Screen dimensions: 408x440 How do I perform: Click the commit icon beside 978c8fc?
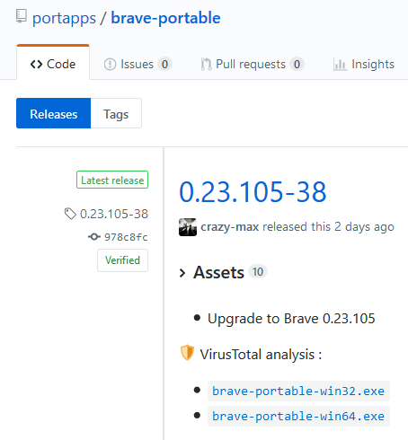pyautogui.click(x=94, y=237)
